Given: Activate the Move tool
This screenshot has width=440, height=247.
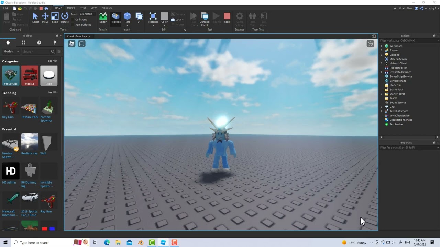Looking at the screenshot, I should pos(45,18).
